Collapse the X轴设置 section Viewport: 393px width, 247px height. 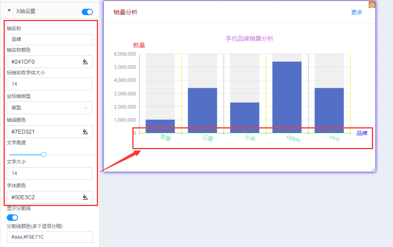[x=9, y=10]
